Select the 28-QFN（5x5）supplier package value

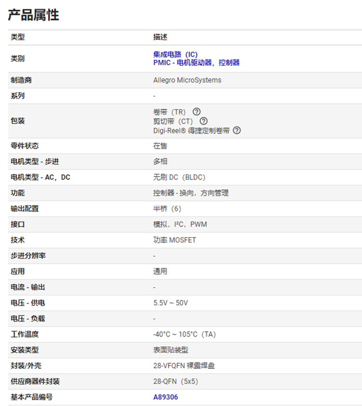(176, 381)
